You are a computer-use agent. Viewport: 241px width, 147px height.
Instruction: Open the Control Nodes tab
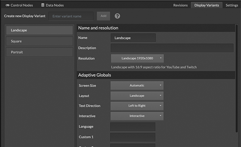coord(20,5)
